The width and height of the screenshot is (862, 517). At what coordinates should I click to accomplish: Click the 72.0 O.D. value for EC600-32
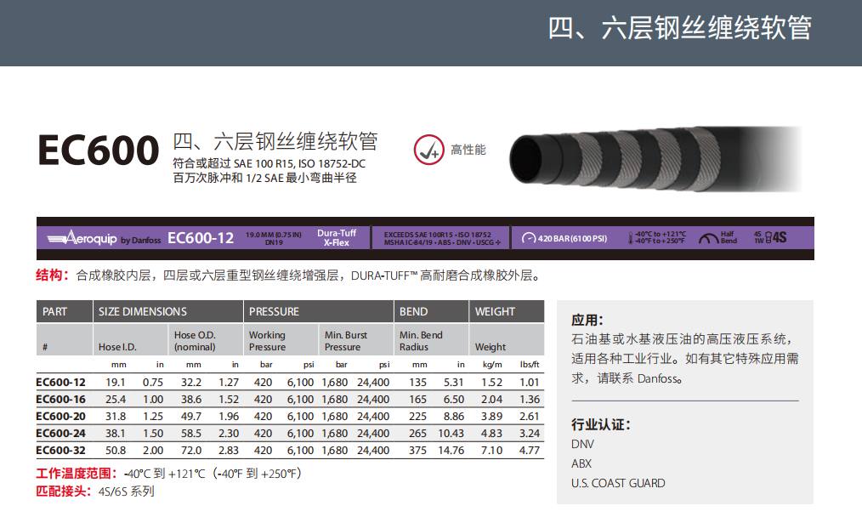(x=191, y=451)
